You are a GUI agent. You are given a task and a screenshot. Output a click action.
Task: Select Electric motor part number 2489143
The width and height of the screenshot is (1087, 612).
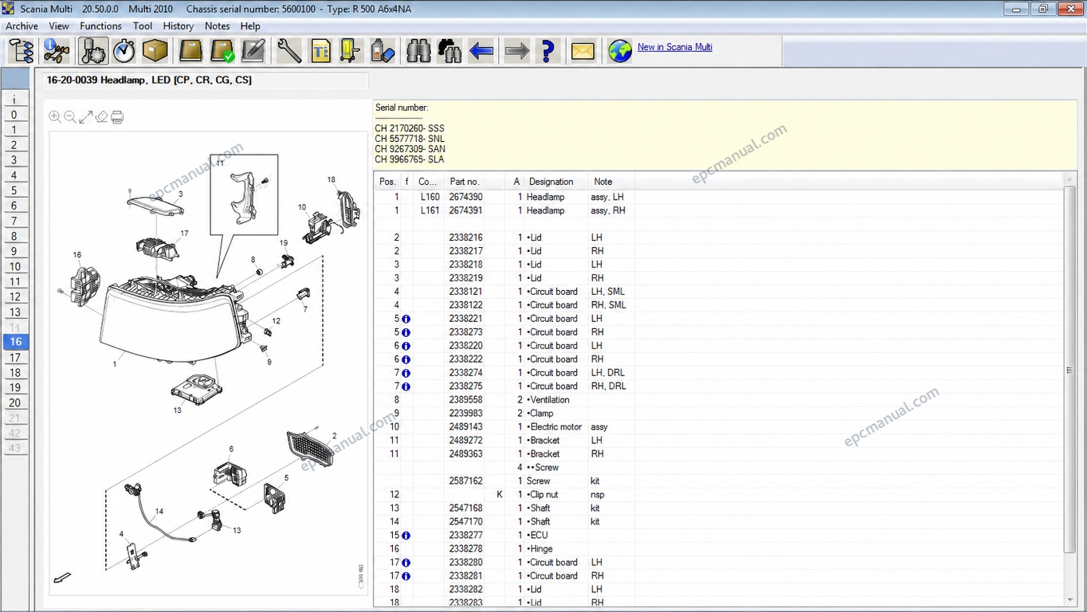pyautogui.click(x=465, y=427)
